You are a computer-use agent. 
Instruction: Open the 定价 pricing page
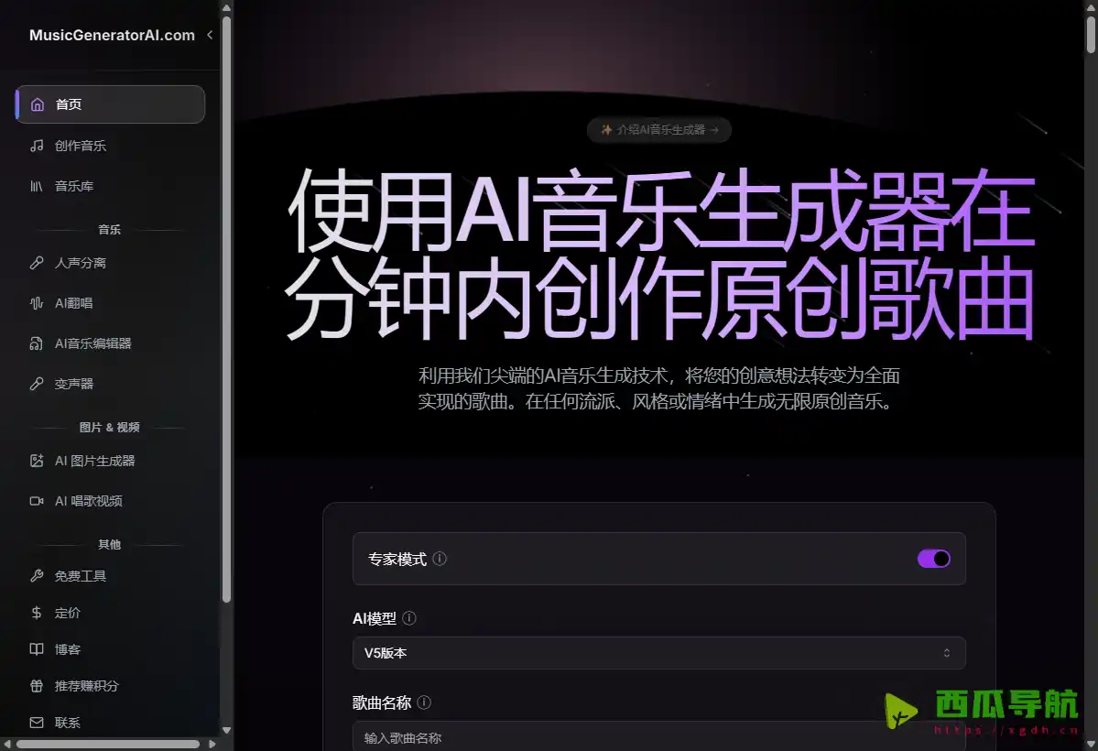click(x=65, y=613)
